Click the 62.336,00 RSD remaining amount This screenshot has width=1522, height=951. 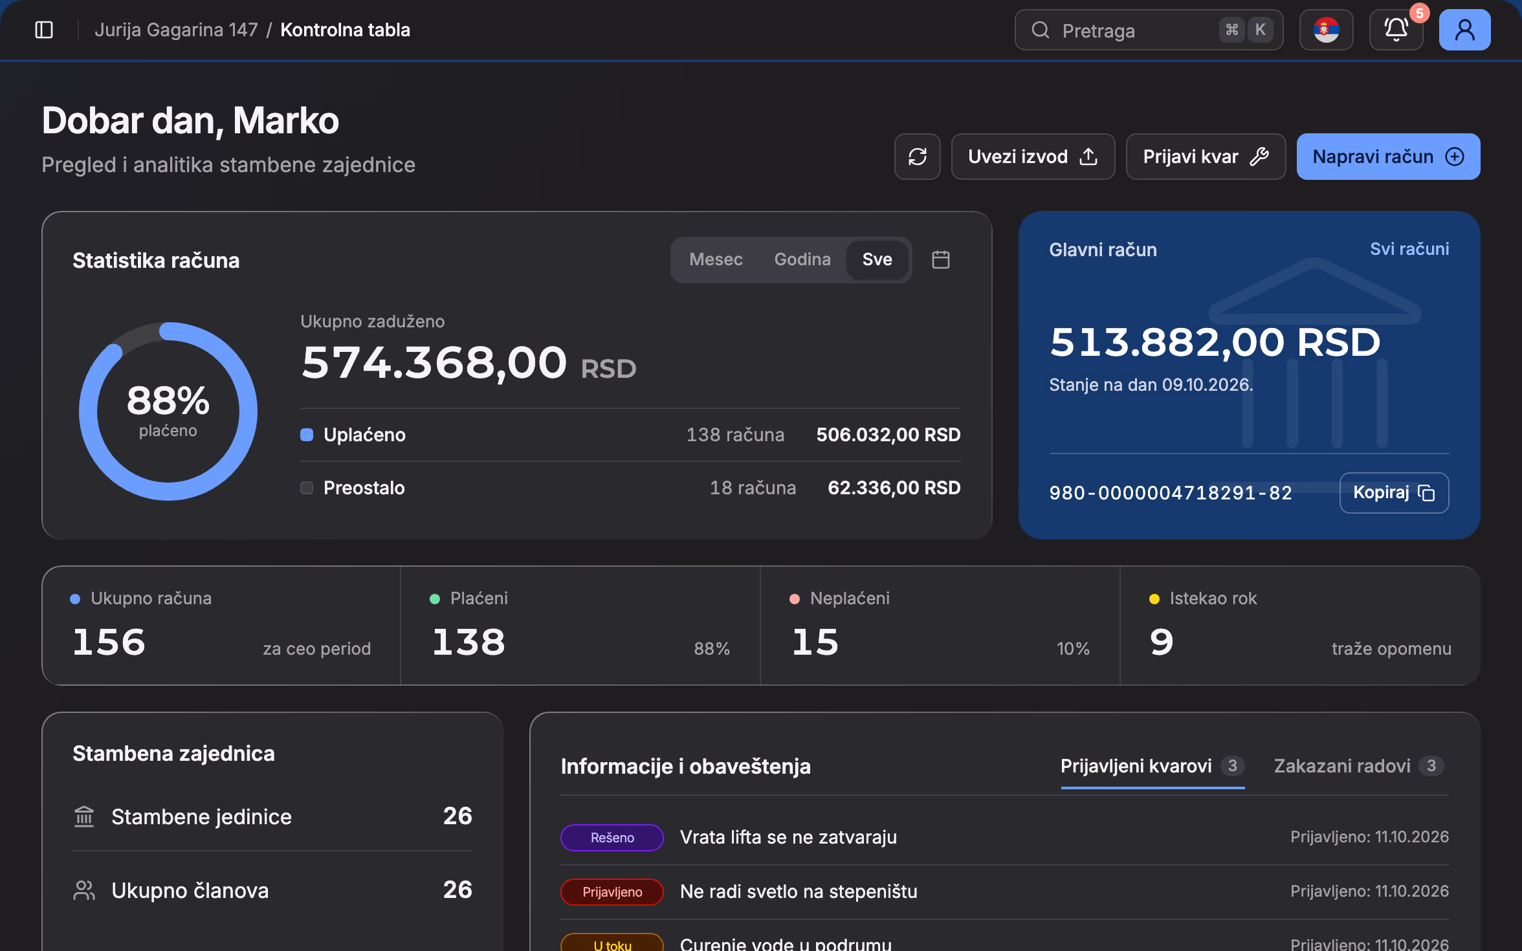point(894,488)
